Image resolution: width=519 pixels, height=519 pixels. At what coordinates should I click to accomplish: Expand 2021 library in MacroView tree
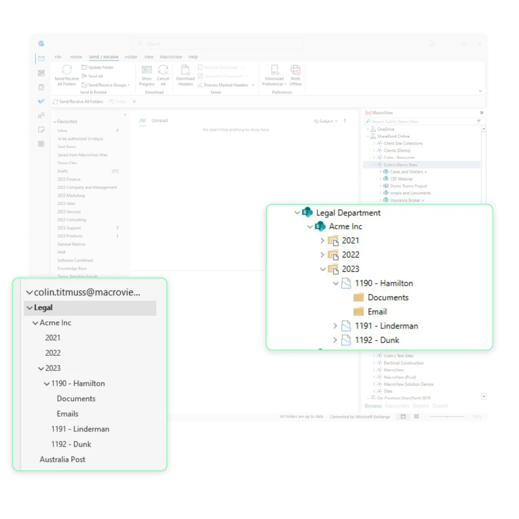click(x=322, y=241)
